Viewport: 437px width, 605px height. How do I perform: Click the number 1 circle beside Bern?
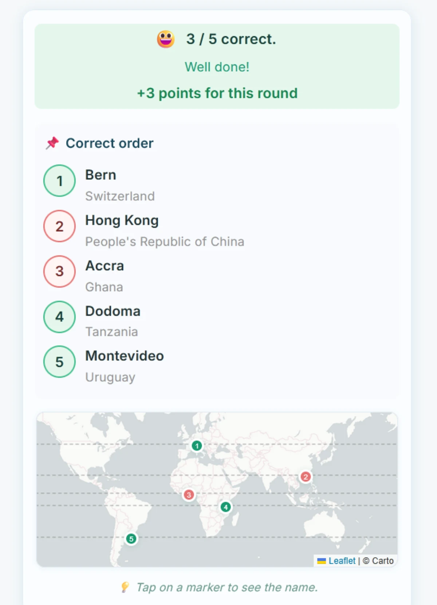click(59, 181)
